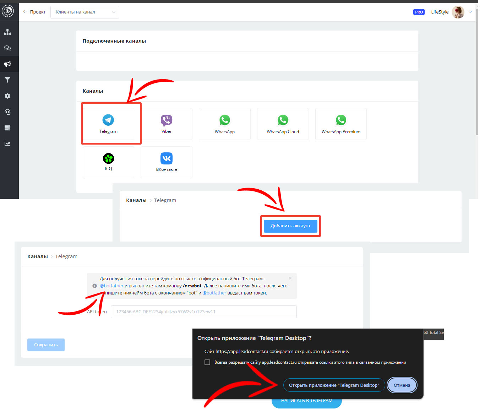Open the settings gear sidebar icon
This screenshot has height=417, width=485.
7,96
